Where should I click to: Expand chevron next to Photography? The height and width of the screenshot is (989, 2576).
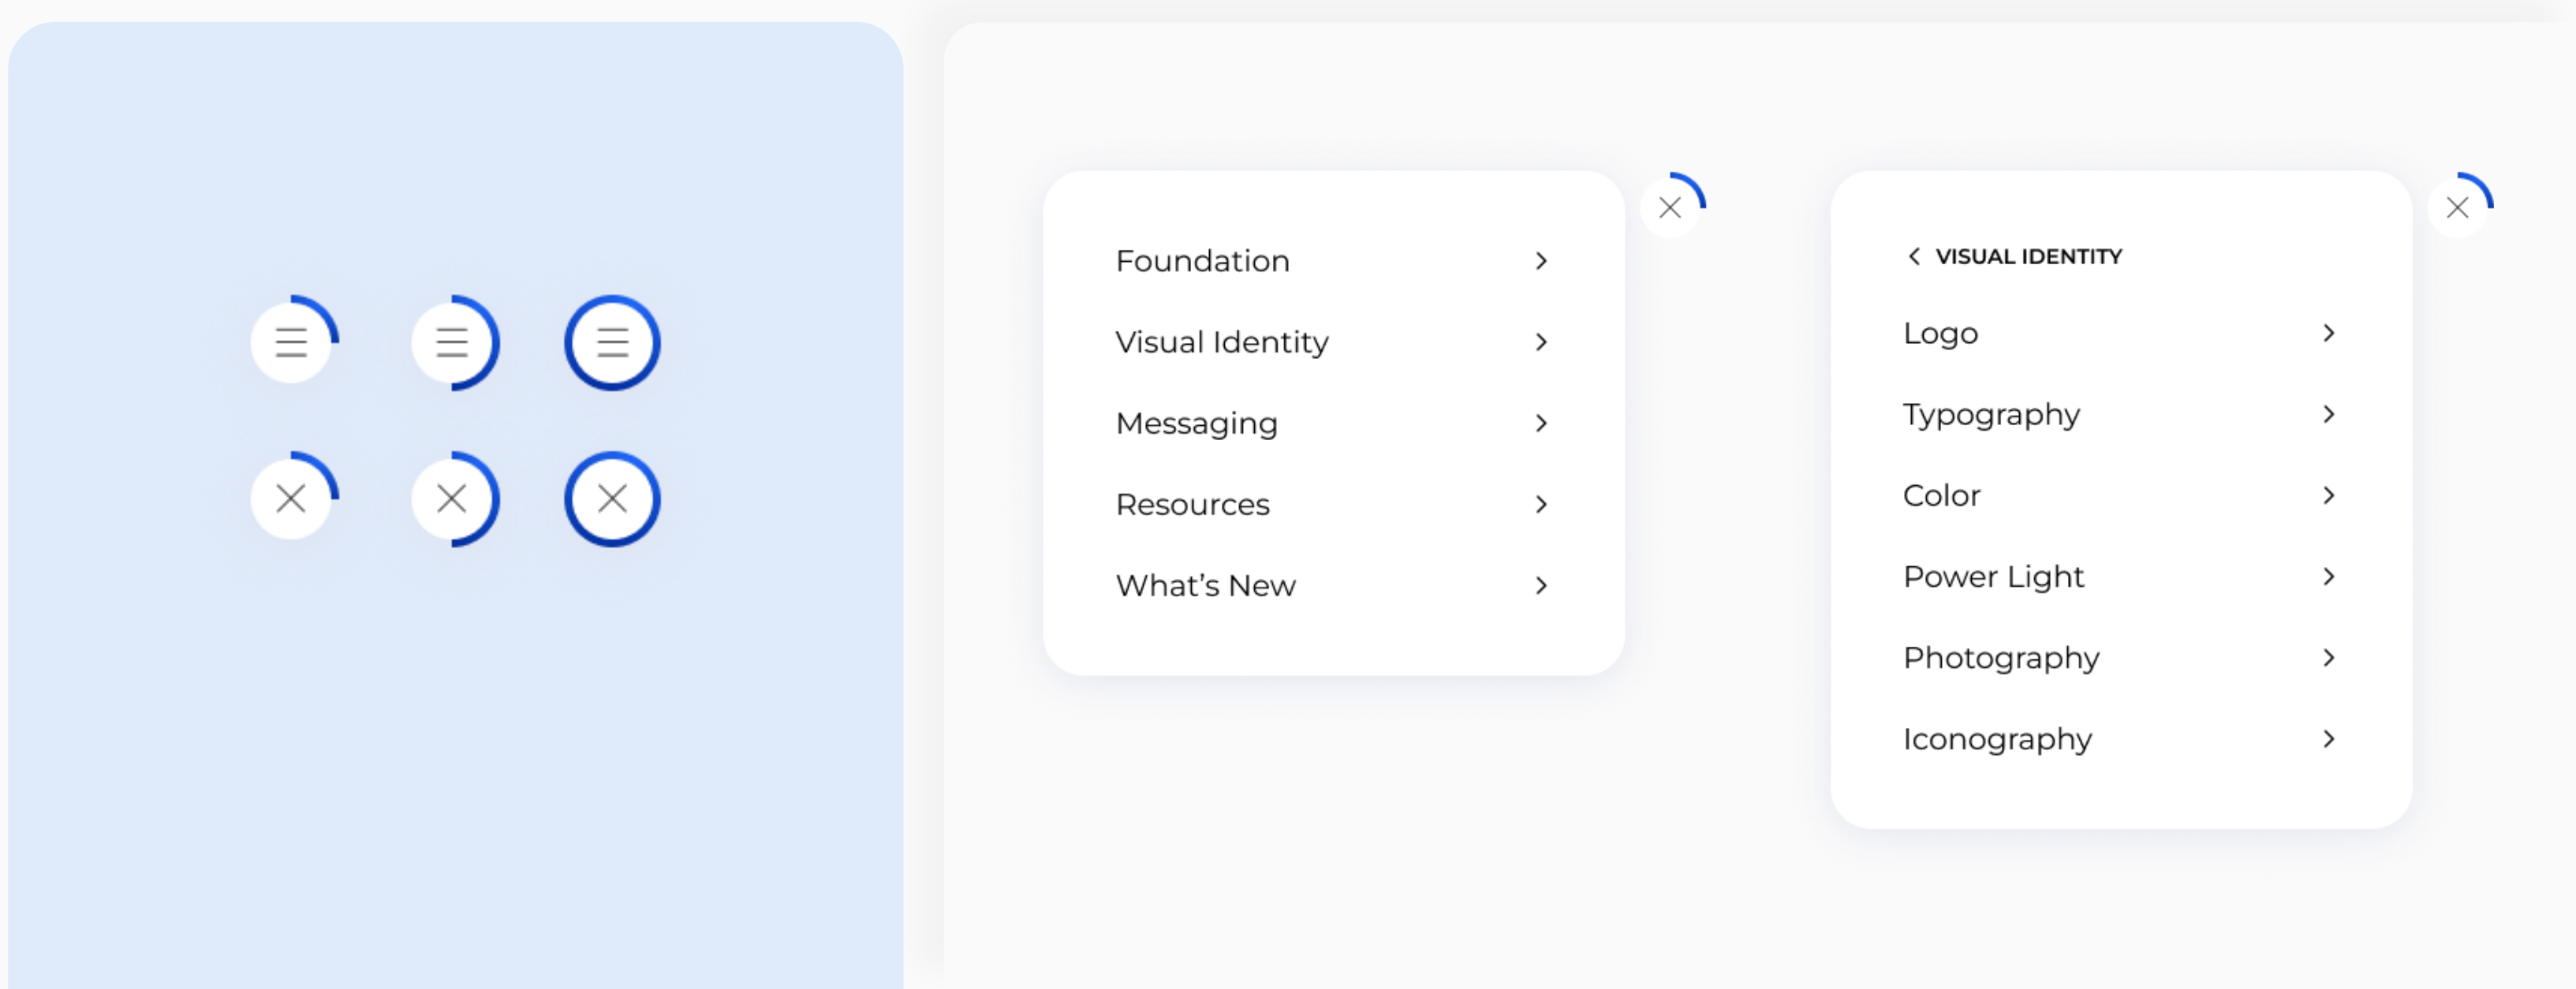2329,657
